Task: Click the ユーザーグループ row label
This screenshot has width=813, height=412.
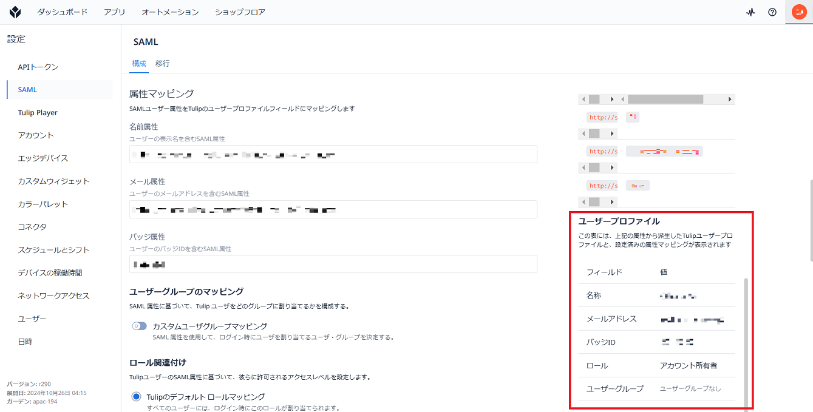Action: (615, 389)
